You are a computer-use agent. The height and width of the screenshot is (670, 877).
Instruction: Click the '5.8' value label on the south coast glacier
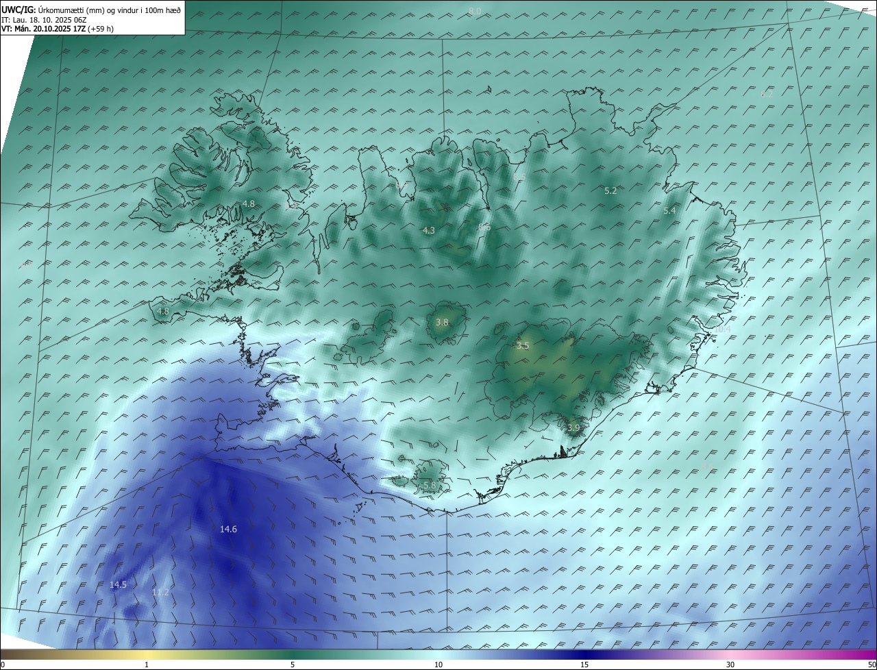coord(430,486)
